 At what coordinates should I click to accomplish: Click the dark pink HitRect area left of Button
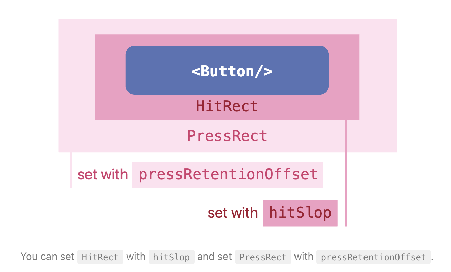[x=110, y=77]
